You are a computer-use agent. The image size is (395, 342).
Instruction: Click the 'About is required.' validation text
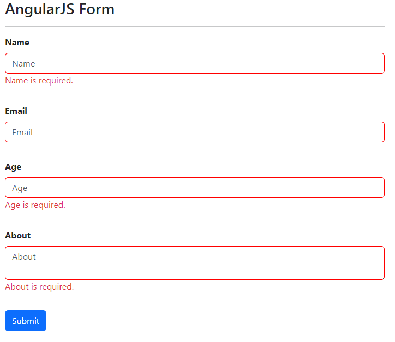pos(39,287)
